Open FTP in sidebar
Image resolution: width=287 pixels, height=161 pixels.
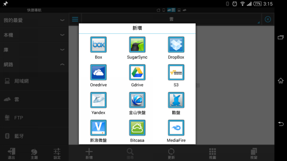coord(34,118)
